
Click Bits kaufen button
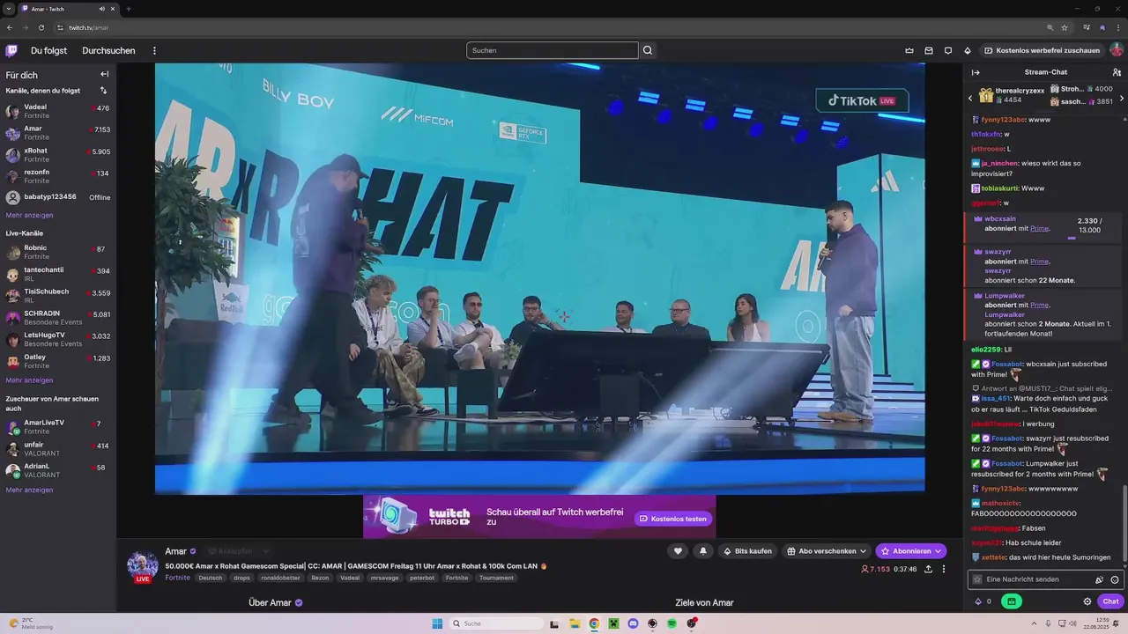point(747,551)
